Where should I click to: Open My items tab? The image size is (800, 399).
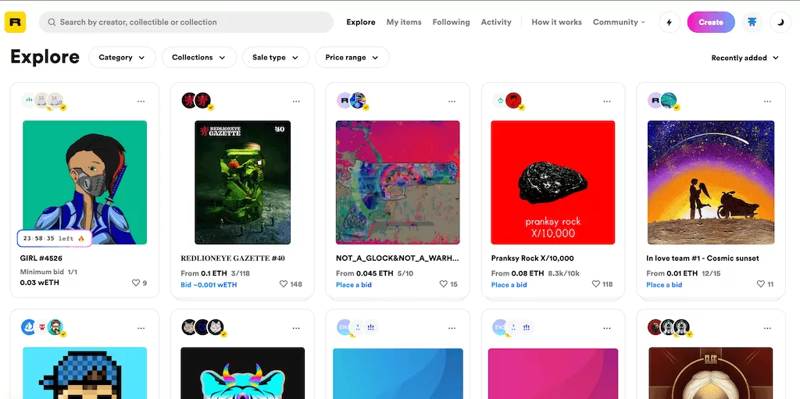[x=404, y=22]
